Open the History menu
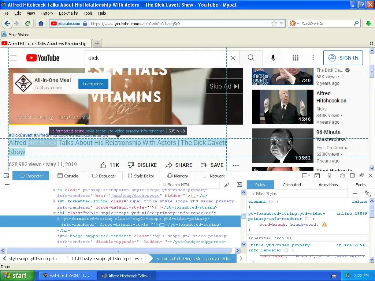 (47, 13)
